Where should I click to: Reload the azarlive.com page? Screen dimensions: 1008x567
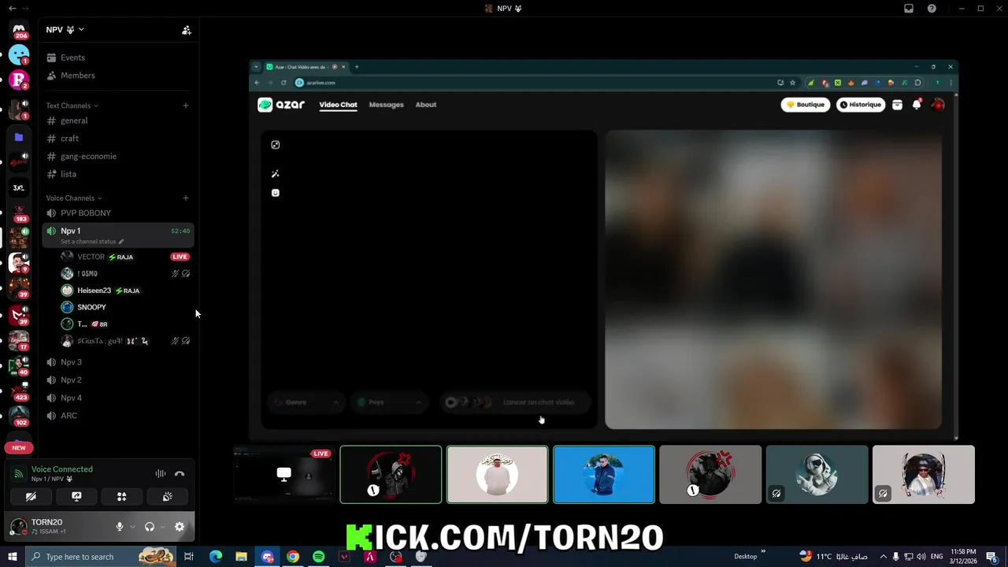pyautogui.click(x=283, y=83)
